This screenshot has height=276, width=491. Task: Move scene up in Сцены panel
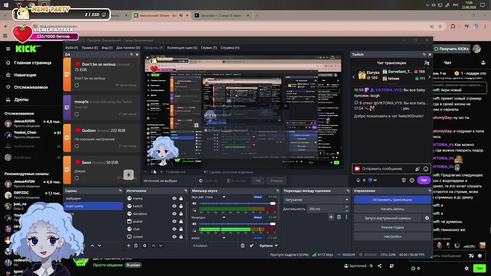coord(92,246)
